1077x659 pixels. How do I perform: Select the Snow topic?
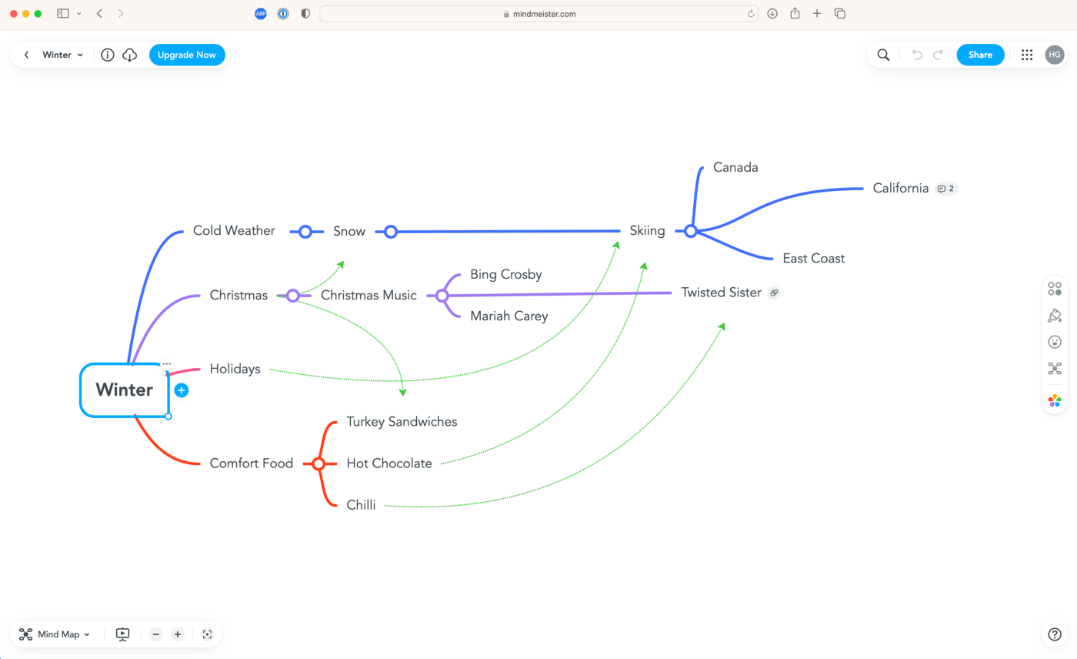[x=349, y=231]
